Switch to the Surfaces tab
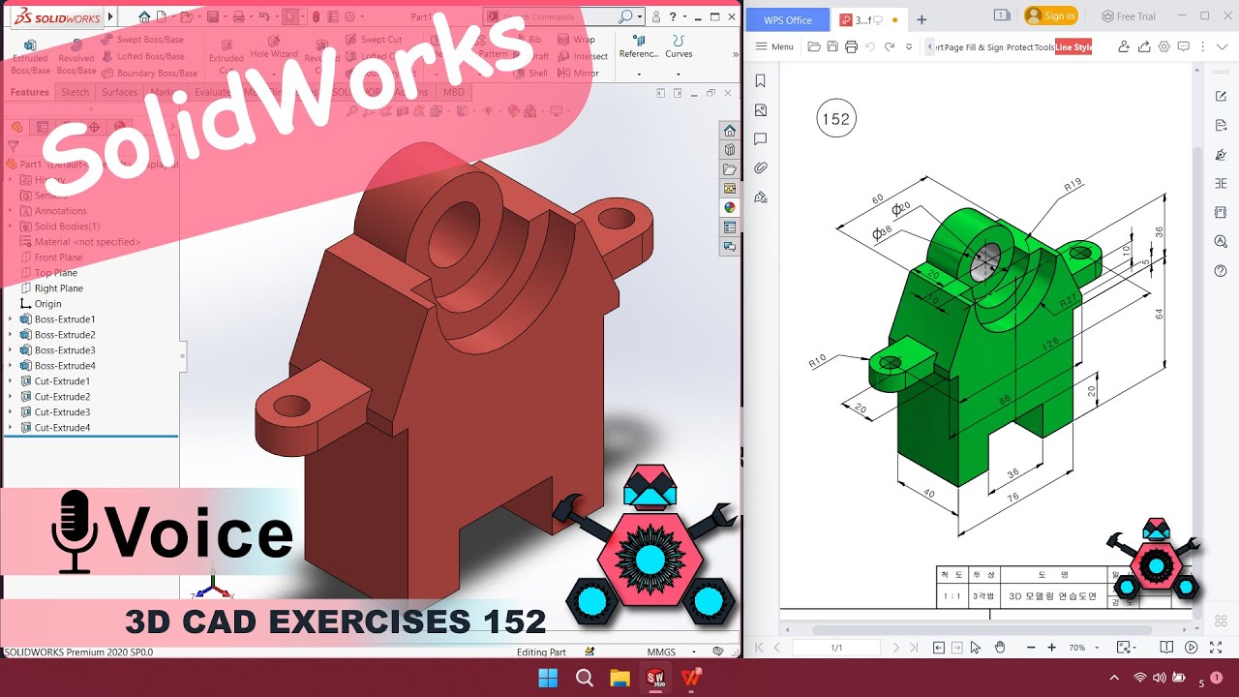 click(x=119, y=92)
